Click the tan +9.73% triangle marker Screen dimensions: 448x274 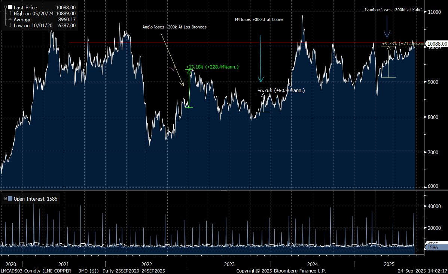click(388, 48)
